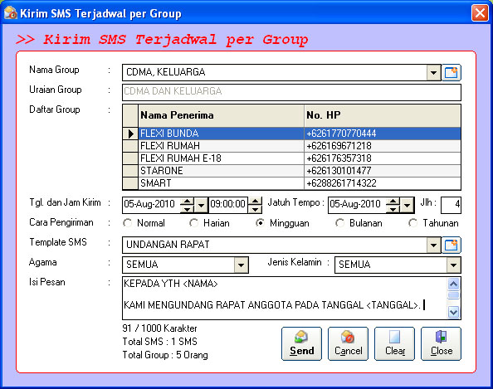The height and width of the screenshot is (389, 493).
Task: Expand the Template SMS dropdown arrow
Action: coord(433,245)
